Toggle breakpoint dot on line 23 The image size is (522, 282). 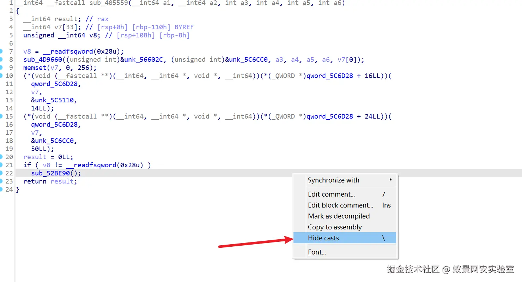click(1, 181)
